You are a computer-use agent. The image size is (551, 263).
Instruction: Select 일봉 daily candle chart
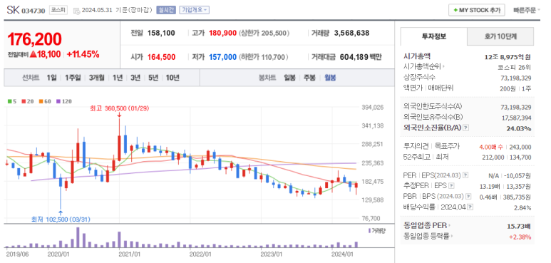(290, 78)
